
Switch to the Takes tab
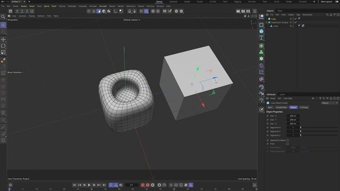pos(280,11)
